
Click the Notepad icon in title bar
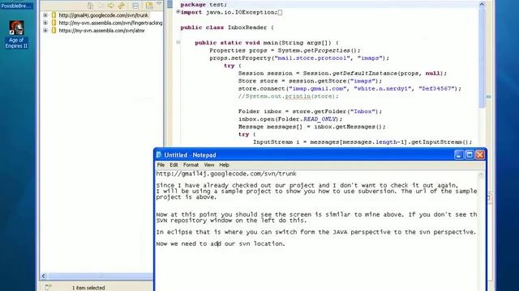tap(159, 154)
